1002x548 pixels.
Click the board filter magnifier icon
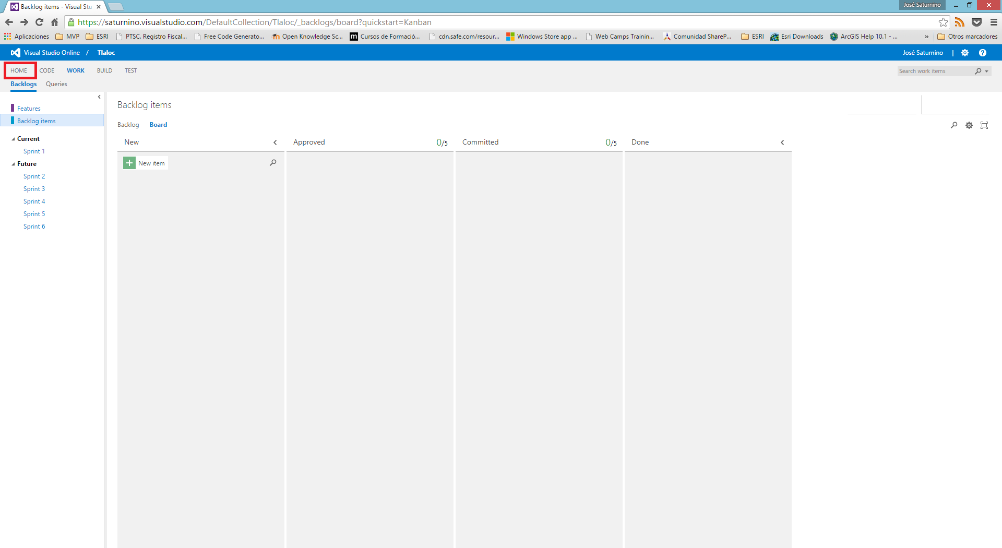[x=954, y=125]
